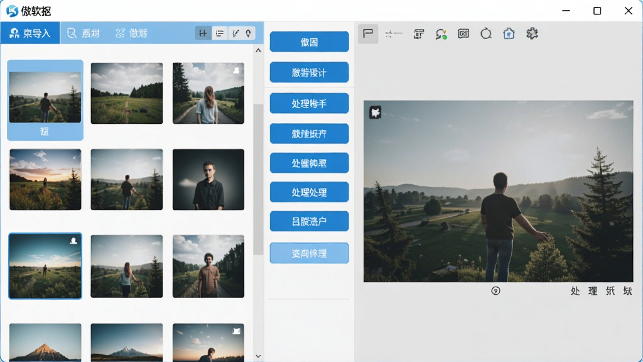Click the blue button directly above 处理处理
The height and width of the screenshot is (362, 643).
[309, 163]
